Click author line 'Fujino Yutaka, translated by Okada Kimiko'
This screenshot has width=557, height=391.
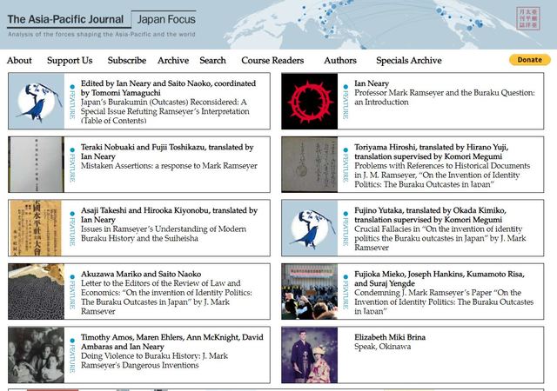pyautogui.click(x=430, y=215)
